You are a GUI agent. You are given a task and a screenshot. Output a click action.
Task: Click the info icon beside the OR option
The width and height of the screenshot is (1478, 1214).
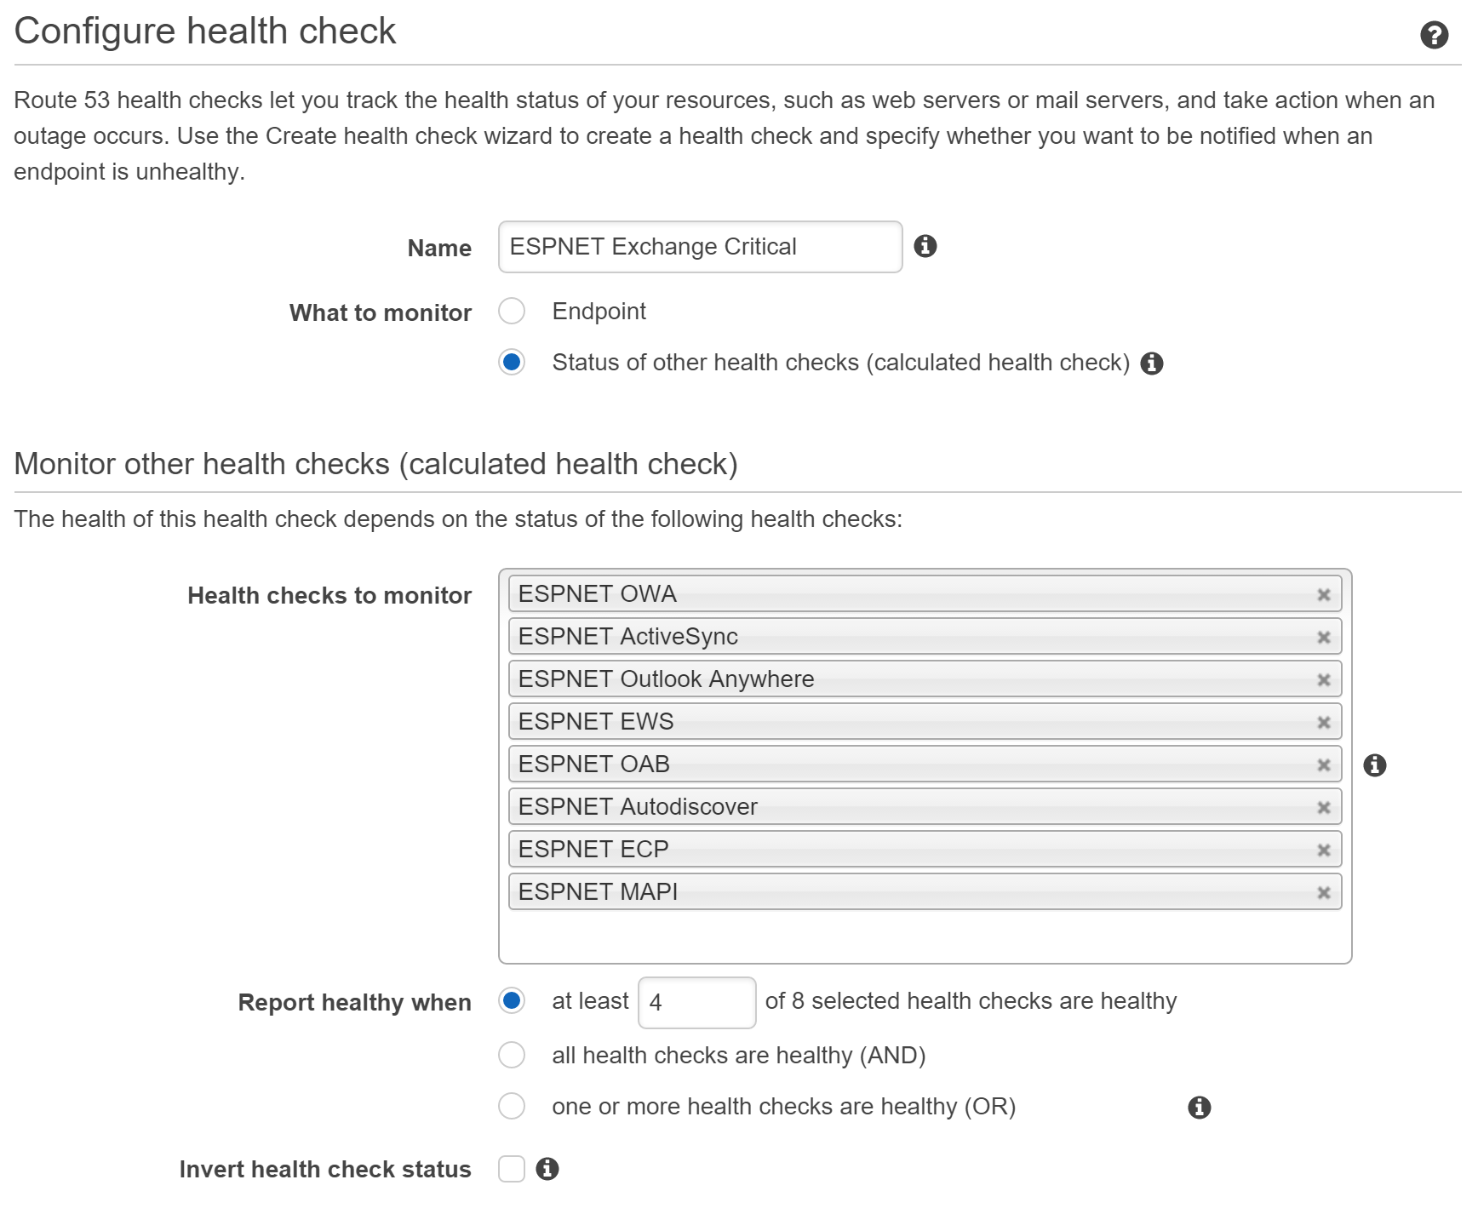pyautogui.click(x=1199, y=1107)
